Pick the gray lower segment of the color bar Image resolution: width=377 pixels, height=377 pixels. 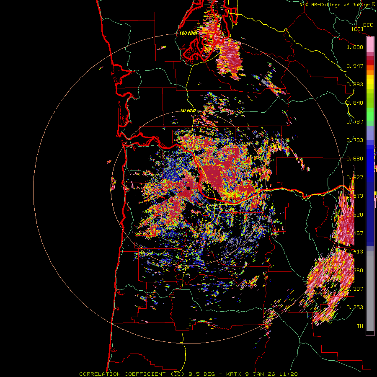[370, 291]
